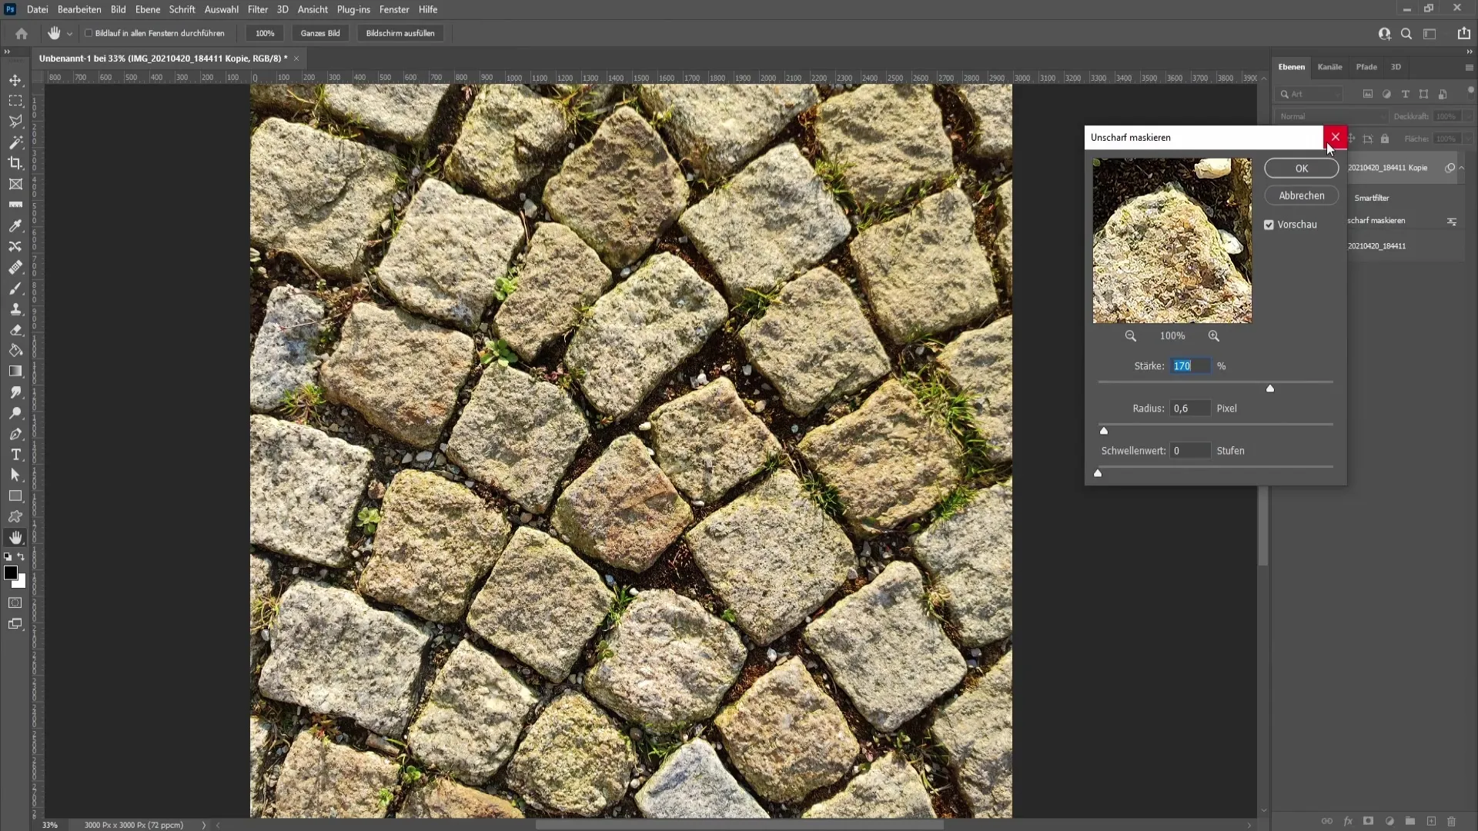
Task: Filter layers by type layers icon
Action: (1405, 94)
